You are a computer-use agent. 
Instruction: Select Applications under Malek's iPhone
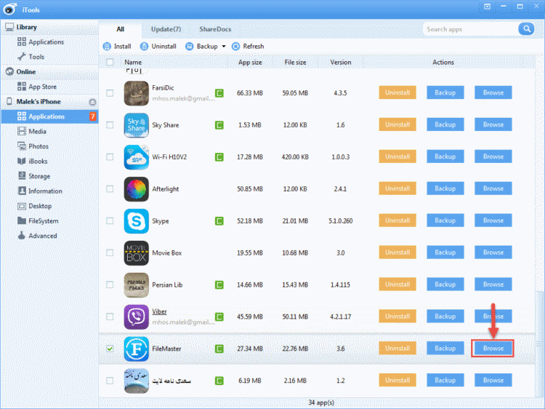tap(49, 116)
